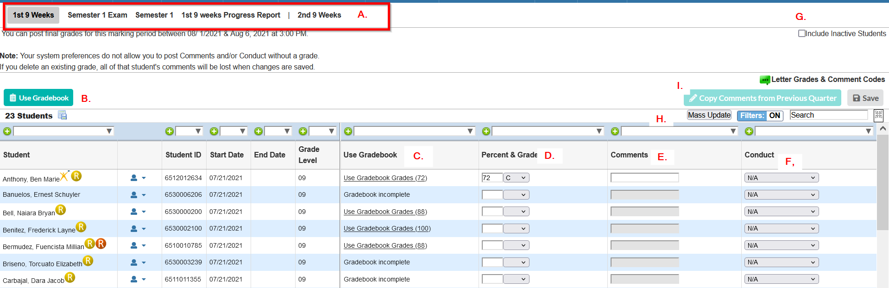Click green plus above the Grade Level column
This screenshot has height=288, width=889.
303,131
